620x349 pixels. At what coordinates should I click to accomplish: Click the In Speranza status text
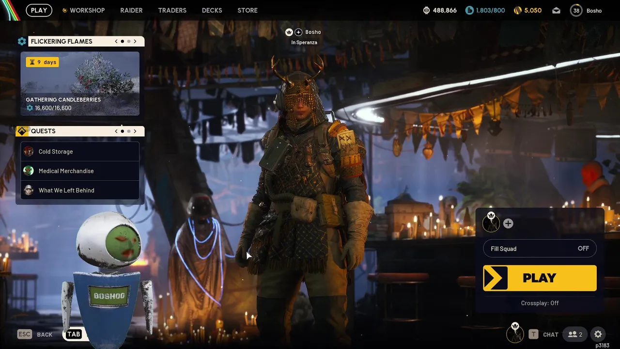[x=304, y=43]
